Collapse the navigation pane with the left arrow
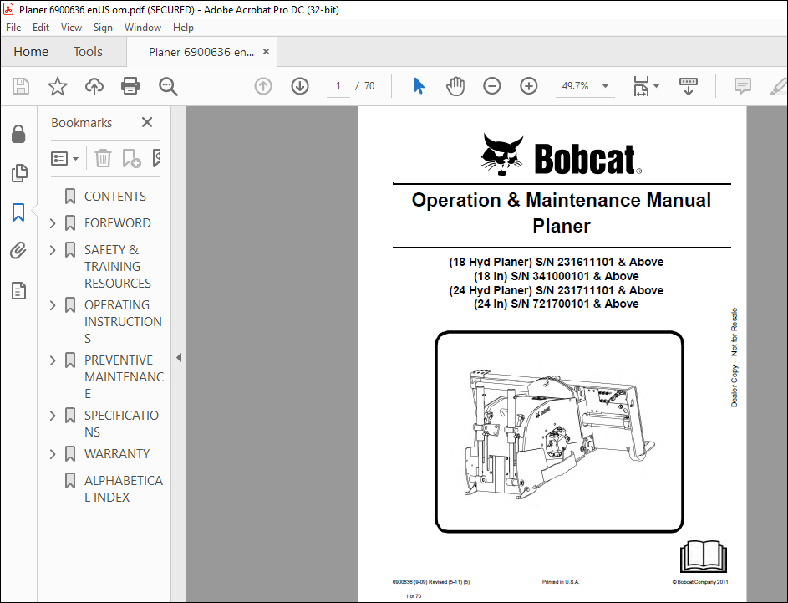788x603 pixels. pos(179,358)
